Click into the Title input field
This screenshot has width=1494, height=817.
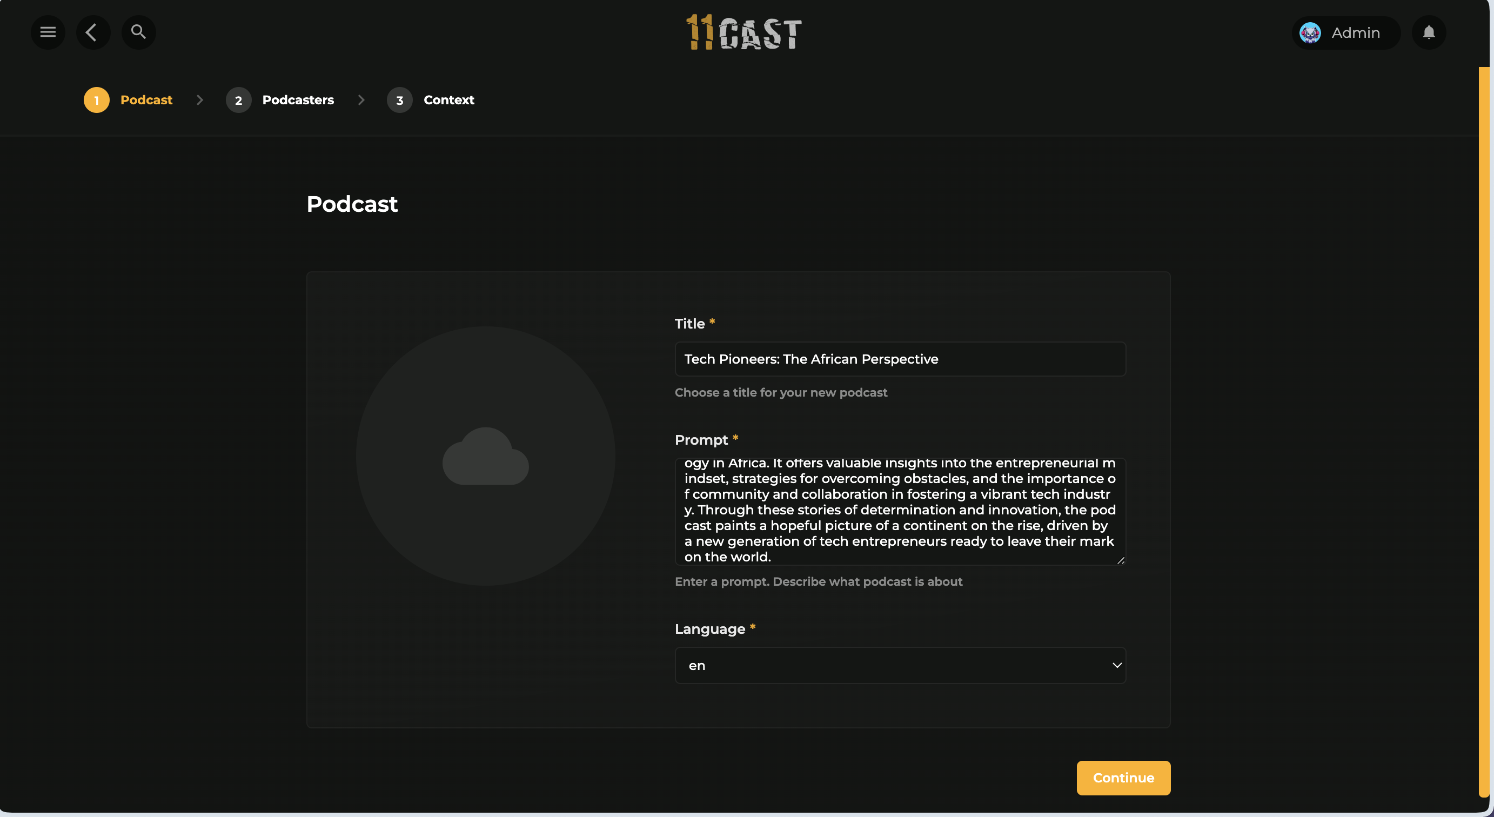(899, 359)
